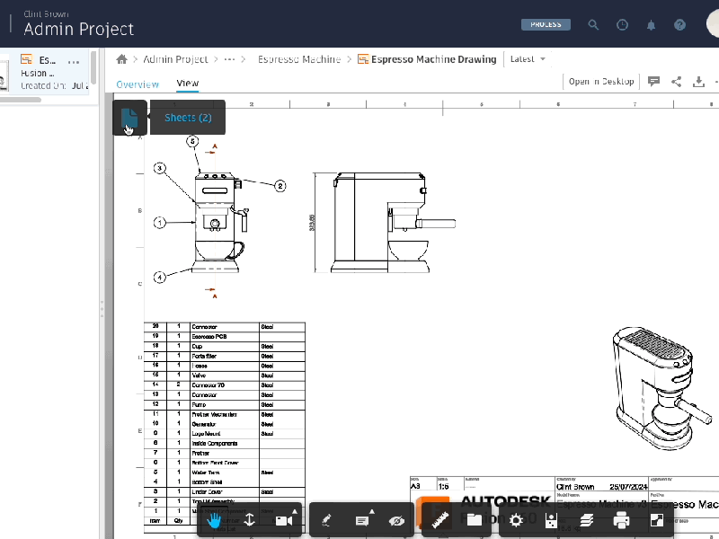Image resolution: width=719 pixels, height=539 pixels.
Task: Select the Pan tool
Action: 214,519
